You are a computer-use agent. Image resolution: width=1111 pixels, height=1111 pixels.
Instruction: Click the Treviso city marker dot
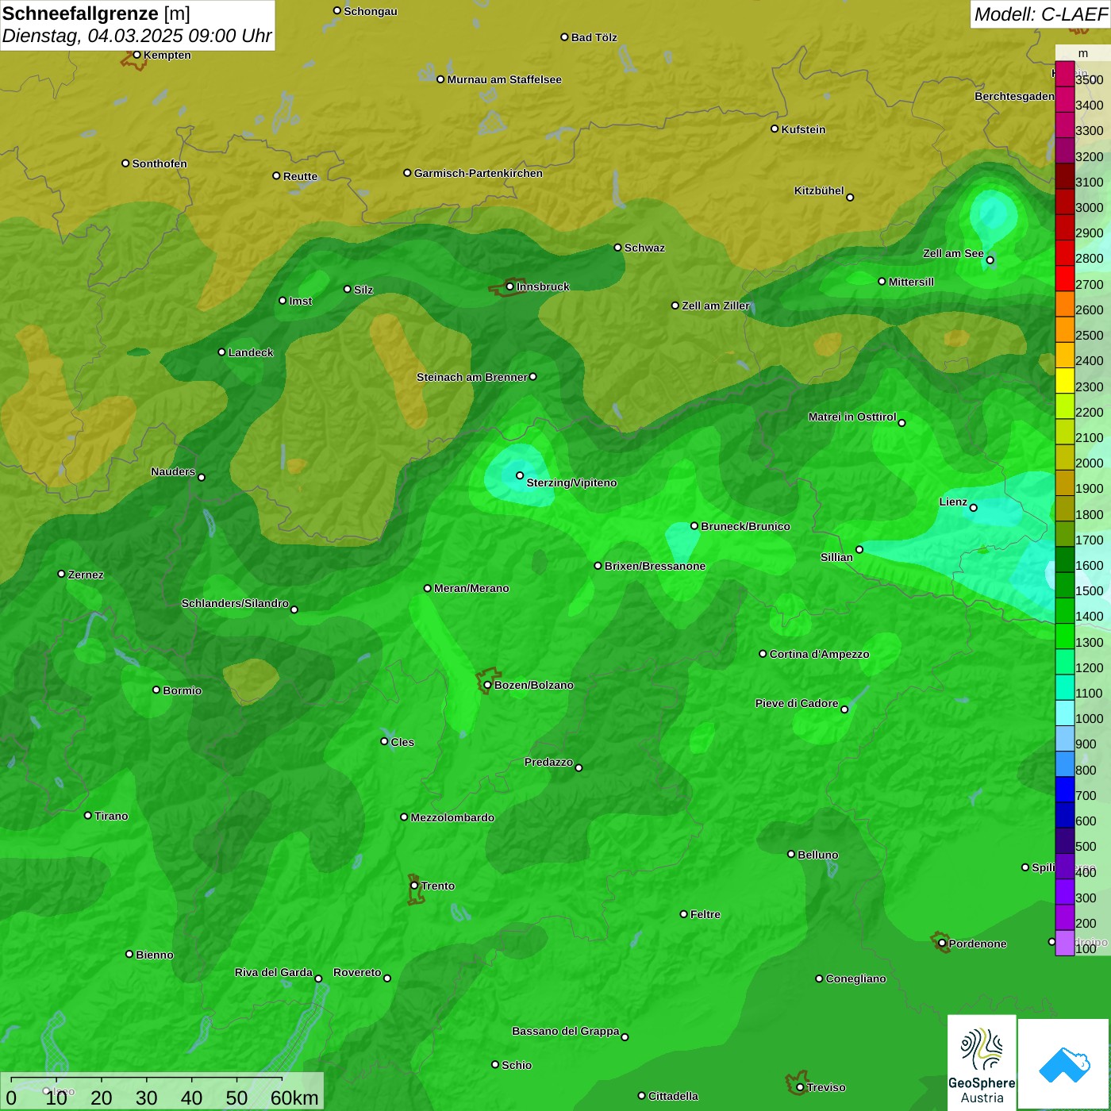point(800,1087)
